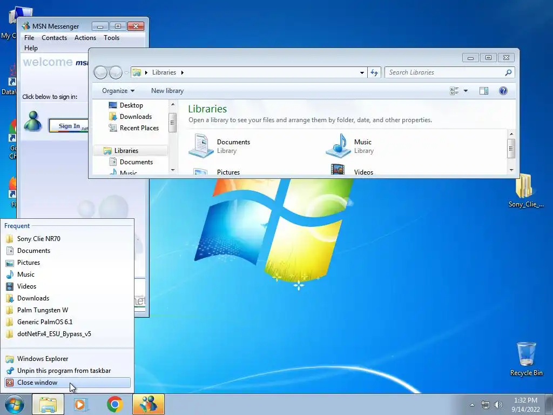553x415 pixels.
Task: Click the Explorer Help question mark icon
Action: [x=503, y=91]
